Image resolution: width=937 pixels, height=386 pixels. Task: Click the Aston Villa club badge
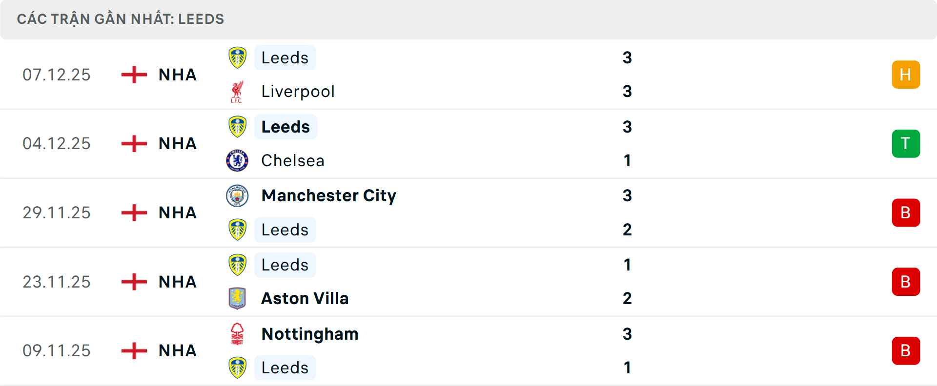pos(238,298)
